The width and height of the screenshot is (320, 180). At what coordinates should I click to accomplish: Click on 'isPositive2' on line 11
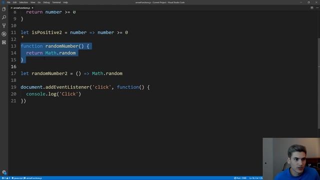[x=46, y=32]
